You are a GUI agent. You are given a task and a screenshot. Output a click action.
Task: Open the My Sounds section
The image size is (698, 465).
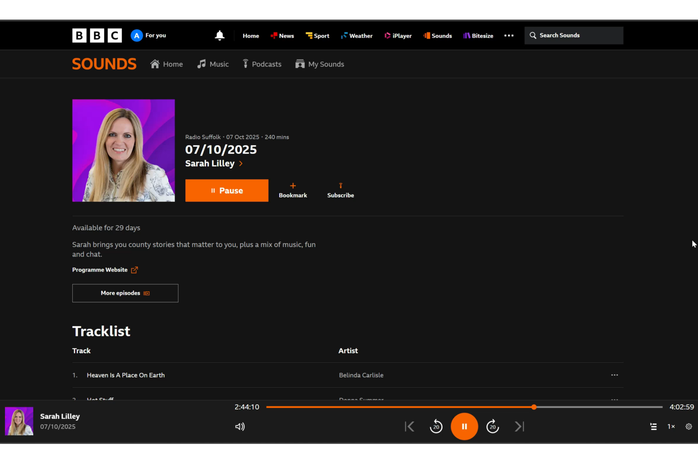point(320,64)
